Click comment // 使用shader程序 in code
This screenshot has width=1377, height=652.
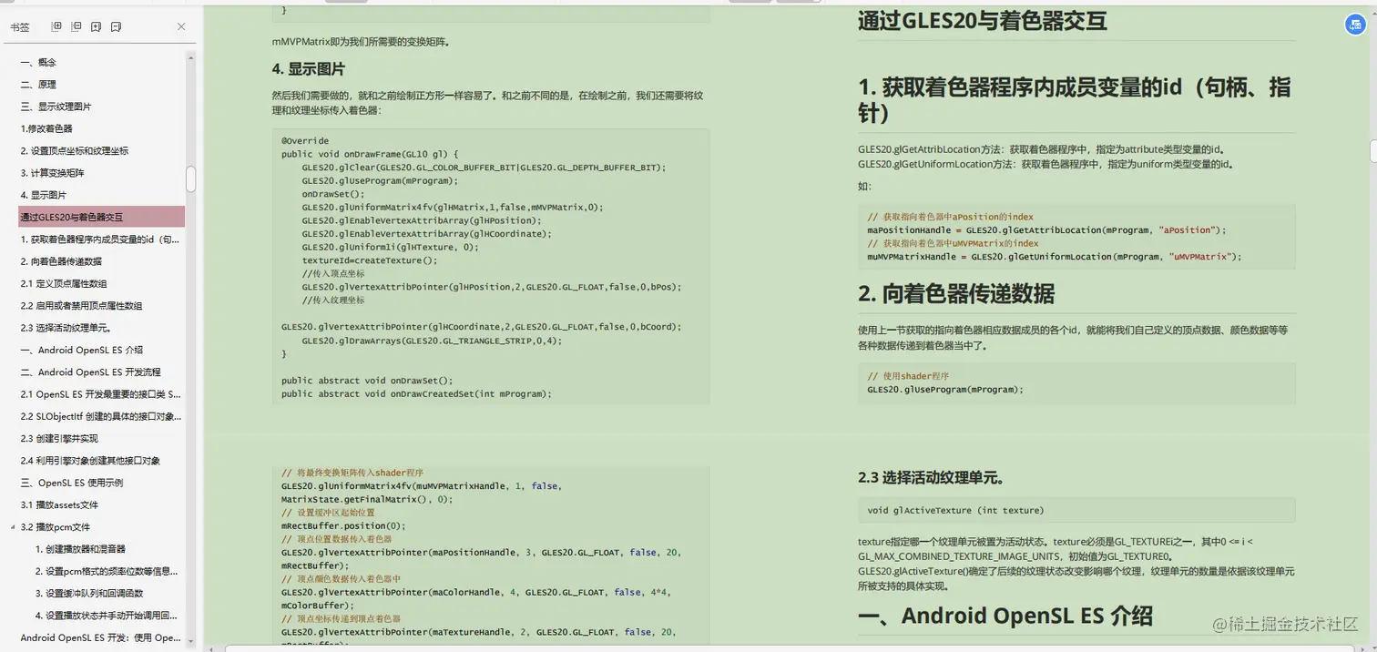(x=908, y=376)
